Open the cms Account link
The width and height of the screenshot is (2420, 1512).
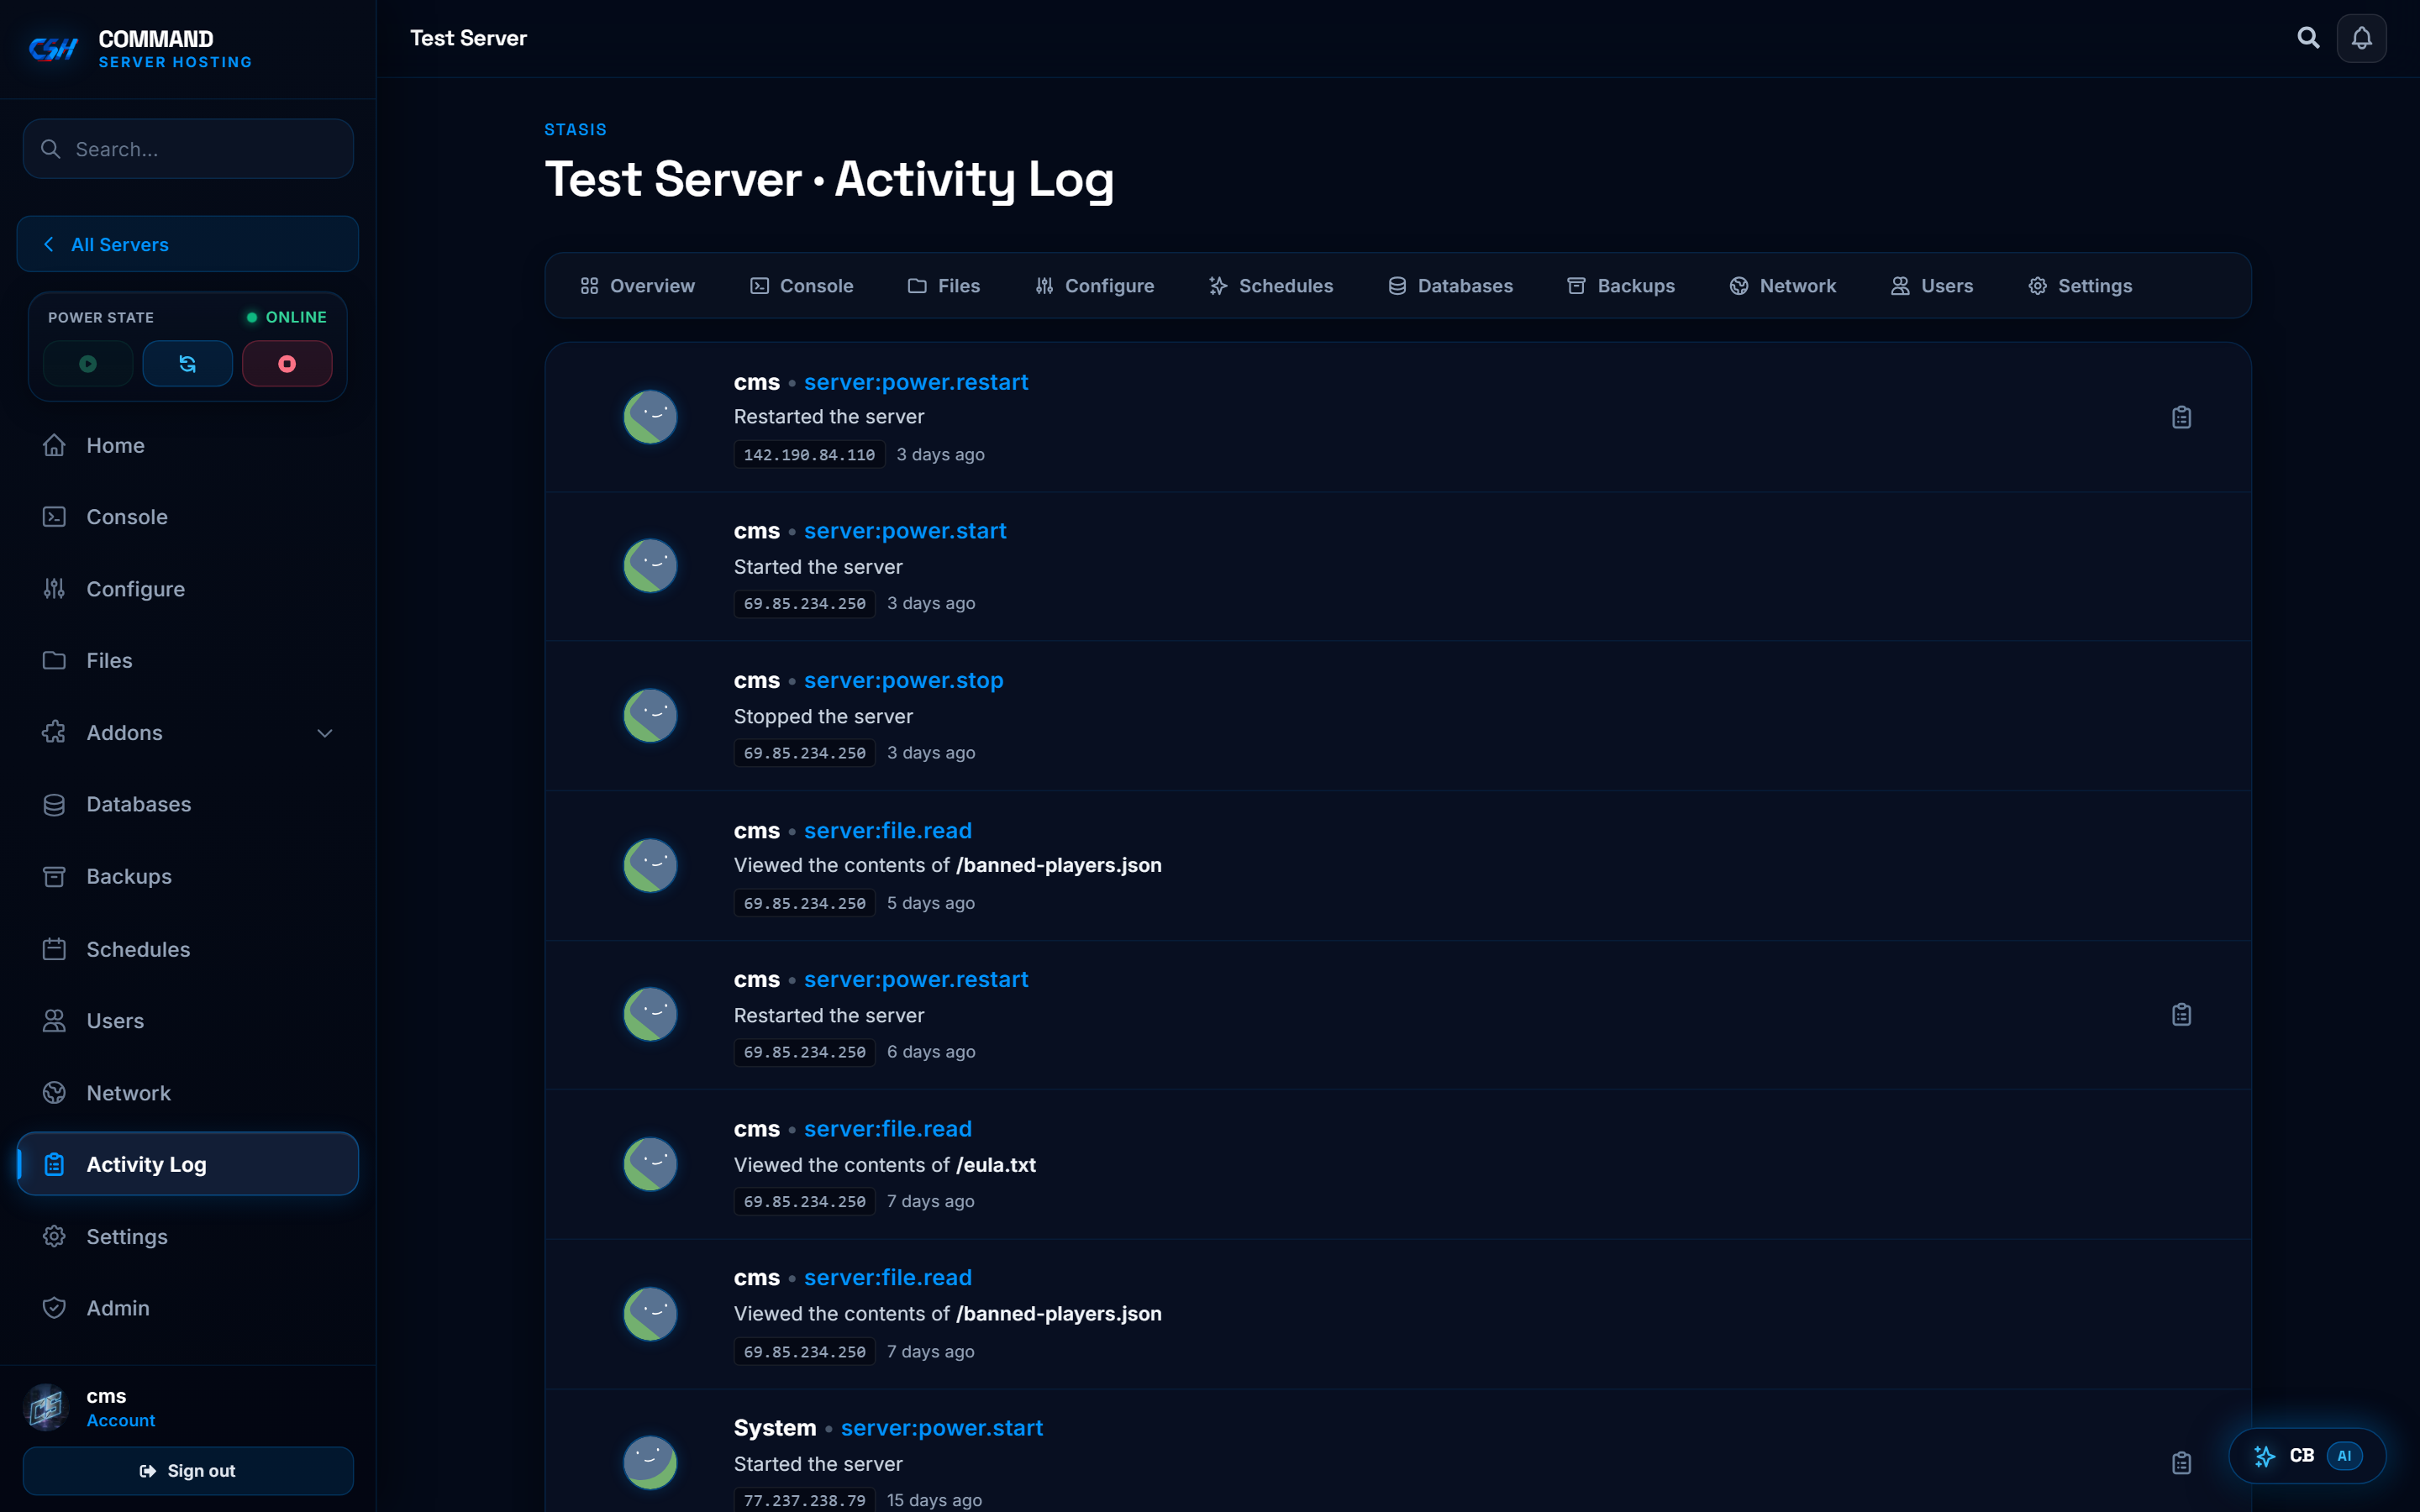tap(121, 1420)
